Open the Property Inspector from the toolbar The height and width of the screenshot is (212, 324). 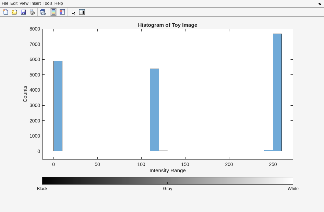coord(82,12)
